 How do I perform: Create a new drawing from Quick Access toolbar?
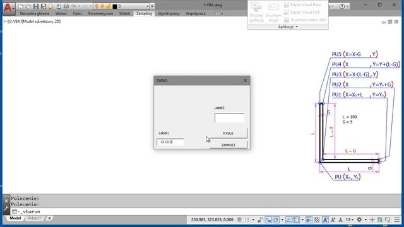21,6
